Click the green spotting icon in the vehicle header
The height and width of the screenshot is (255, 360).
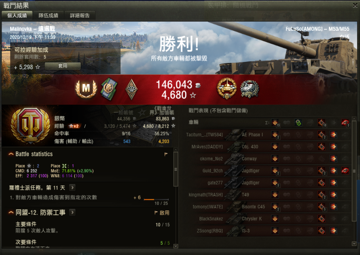(298, 122)
